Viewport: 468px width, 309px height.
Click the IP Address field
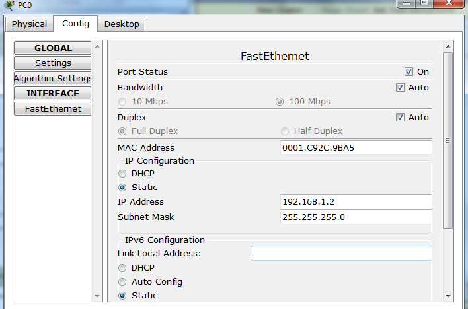(356, 201)
